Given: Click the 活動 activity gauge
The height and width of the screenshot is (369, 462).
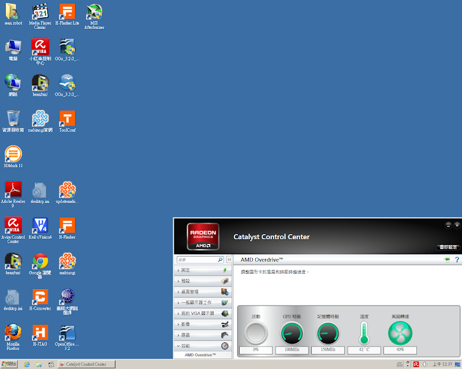Looking at the screenshot, I should (256, 333).
